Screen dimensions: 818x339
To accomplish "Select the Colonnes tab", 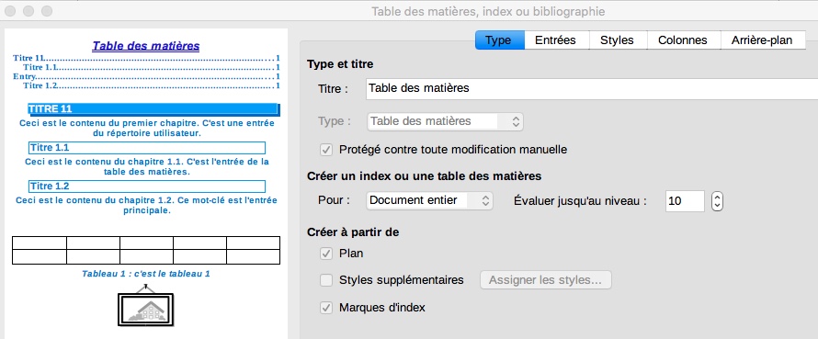I will tap(682, 40).
